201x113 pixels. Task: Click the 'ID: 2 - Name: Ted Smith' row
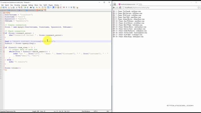[127, 11]
